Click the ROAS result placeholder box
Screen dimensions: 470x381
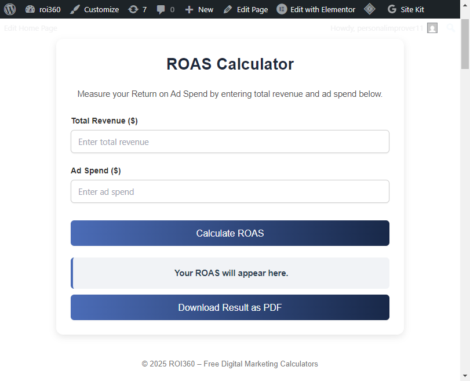coord(230,273)
